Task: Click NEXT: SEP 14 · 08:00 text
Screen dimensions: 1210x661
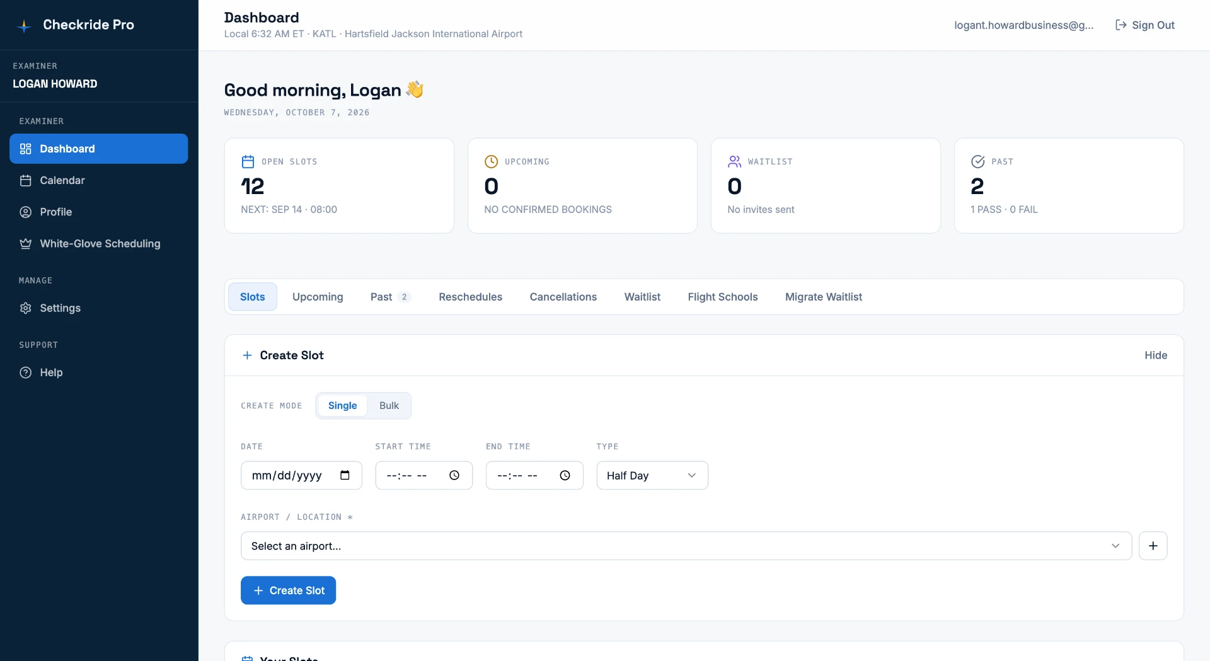Action: pyautogui.click(x=289, y=209)
